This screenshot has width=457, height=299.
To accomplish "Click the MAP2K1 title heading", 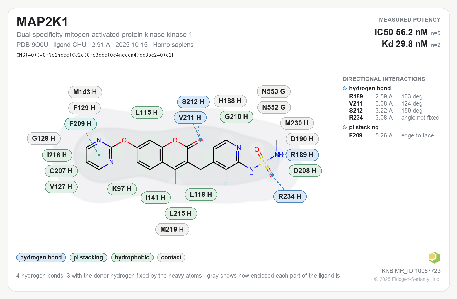I will click(42, 22).
